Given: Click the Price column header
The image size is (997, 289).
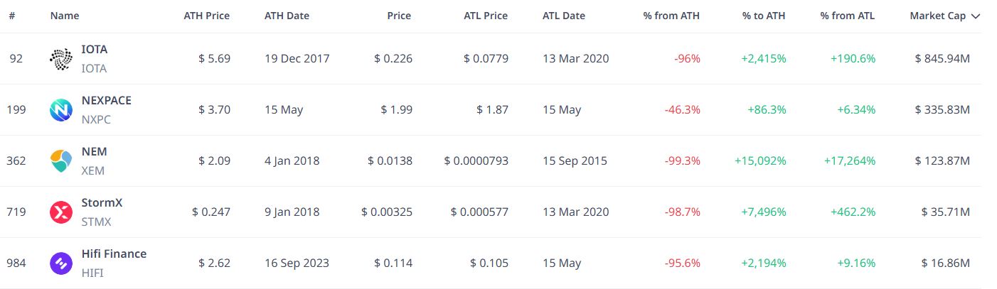Looking at the screenshot, I should (x=399, y=16).
